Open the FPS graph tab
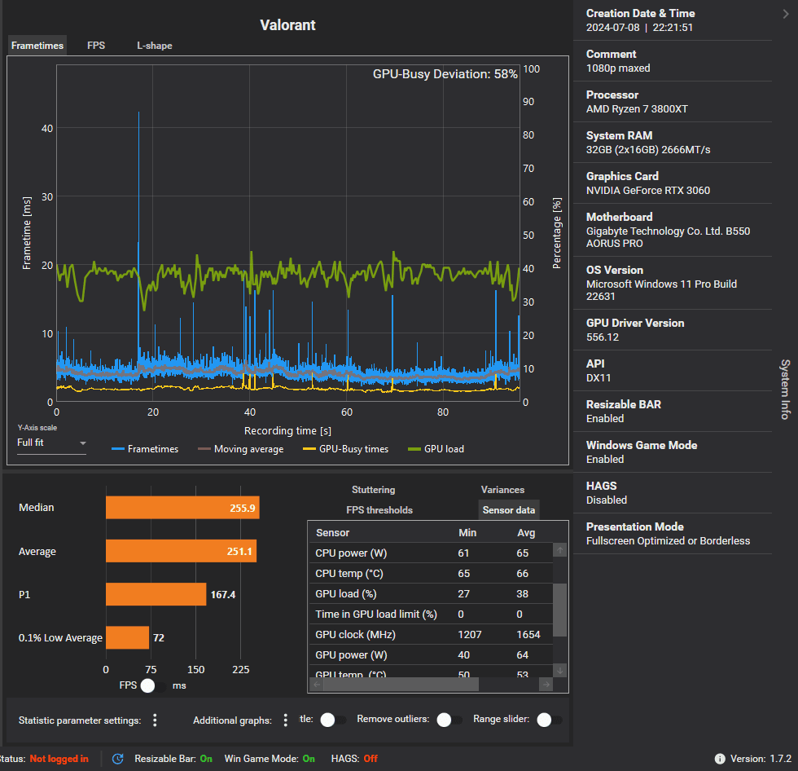The image size is (798, 771). click(96, 46)
